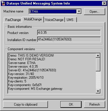This screenshot has width=108, height=111.
Task: Click the 'Machine name' label
Action: (x=13, y=11)
